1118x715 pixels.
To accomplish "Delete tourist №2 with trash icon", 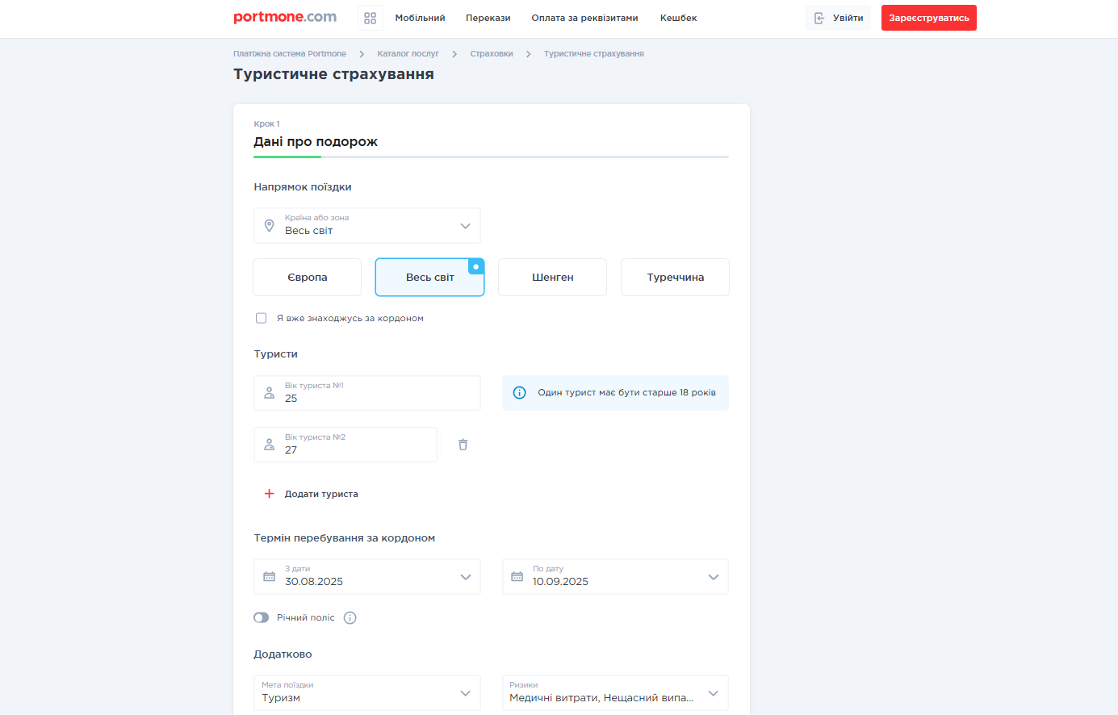I will click(463, 445).
